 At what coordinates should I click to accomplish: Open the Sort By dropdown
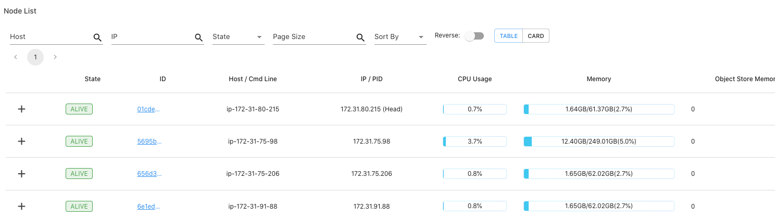point(400,37)
